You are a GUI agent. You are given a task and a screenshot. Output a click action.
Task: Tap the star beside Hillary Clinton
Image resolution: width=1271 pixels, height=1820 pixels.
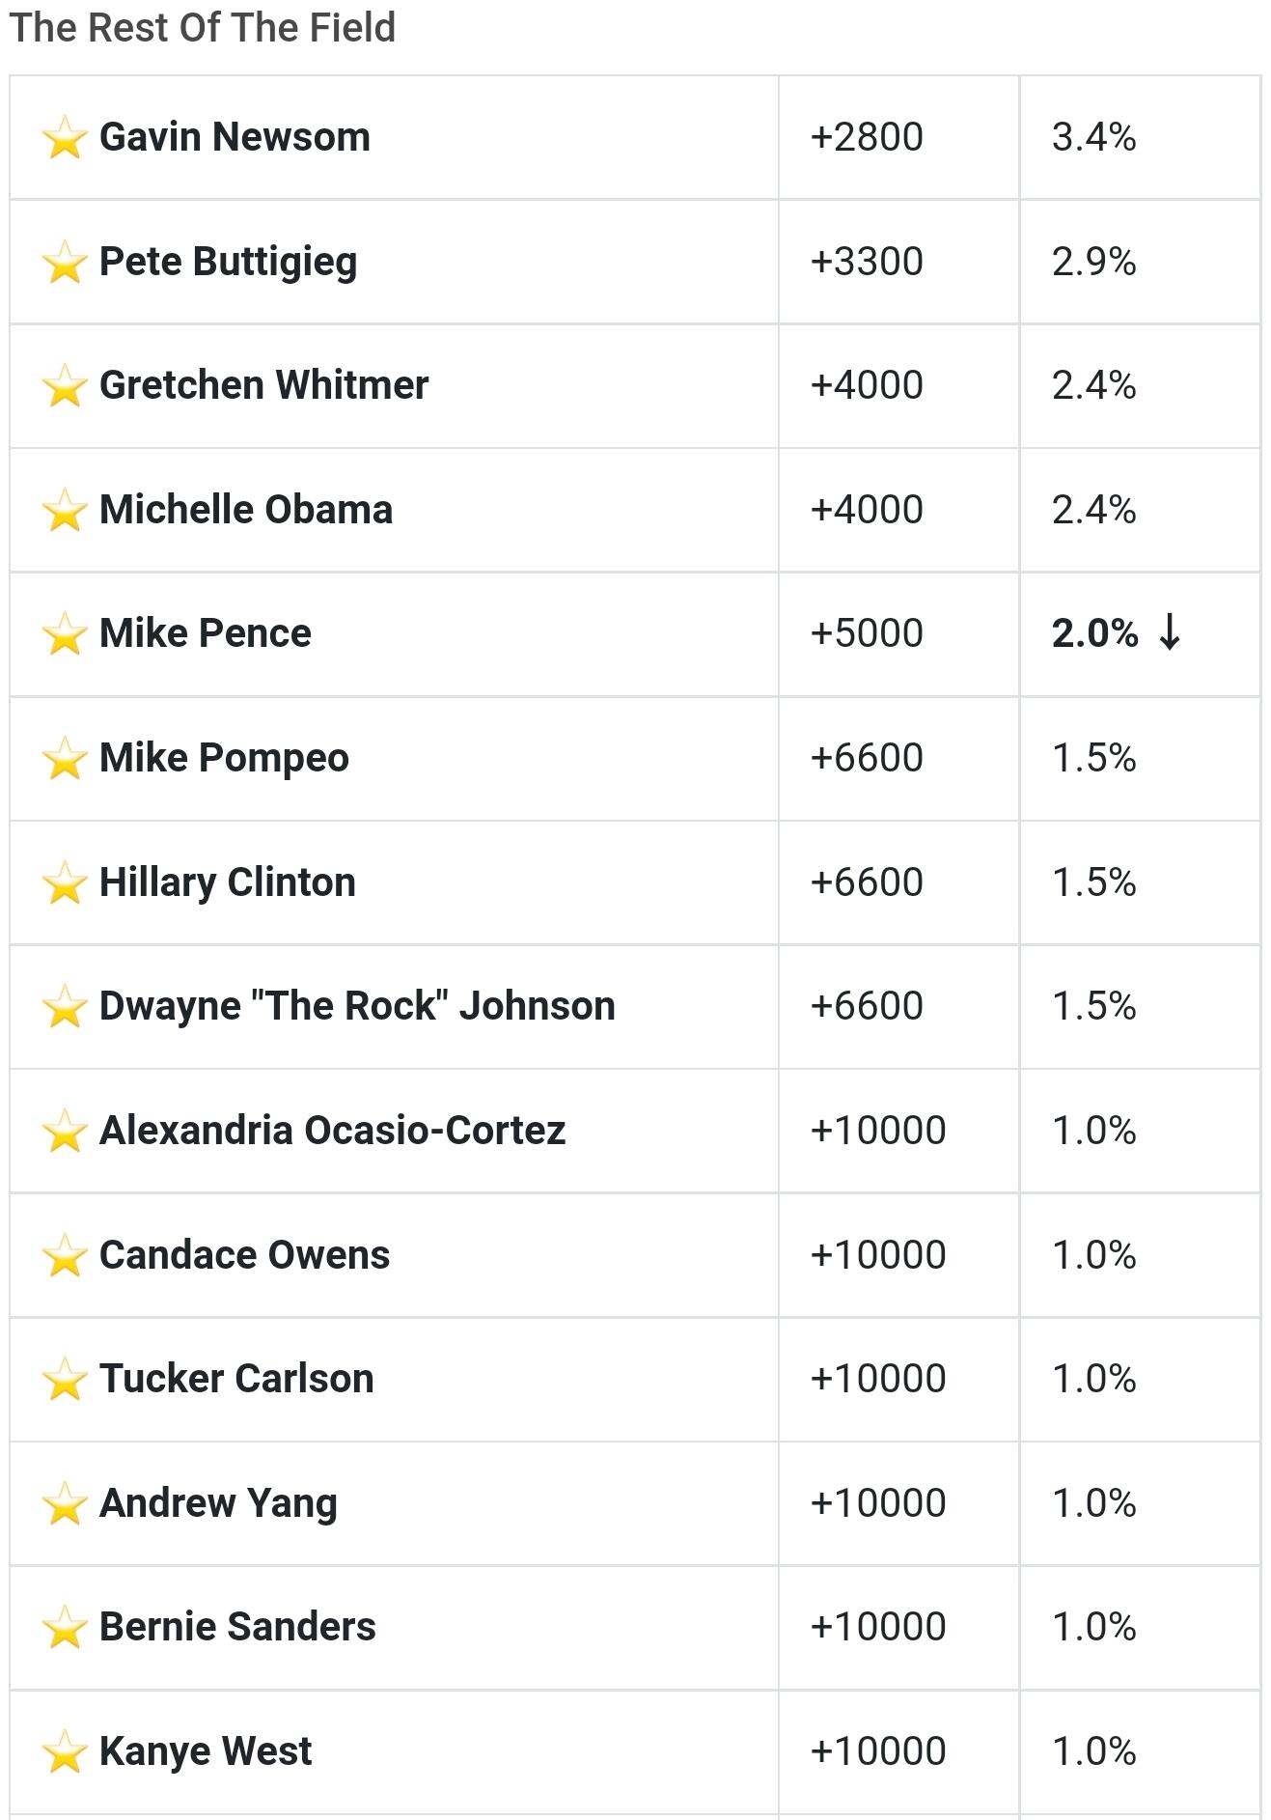point(65,882)
